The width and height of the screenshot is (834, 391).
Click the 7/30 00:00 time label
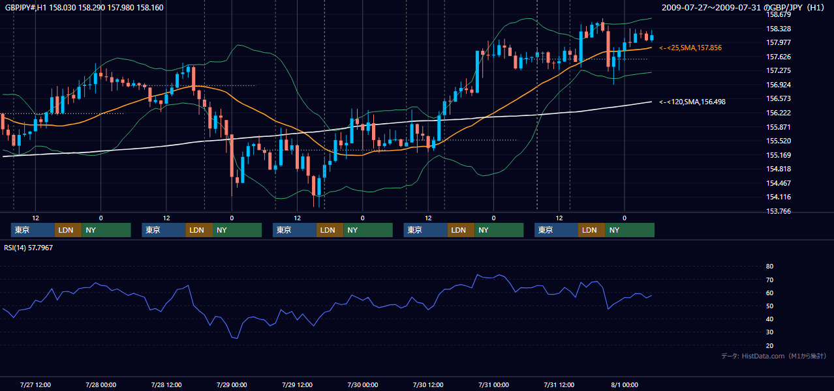[x=363, y=384]
